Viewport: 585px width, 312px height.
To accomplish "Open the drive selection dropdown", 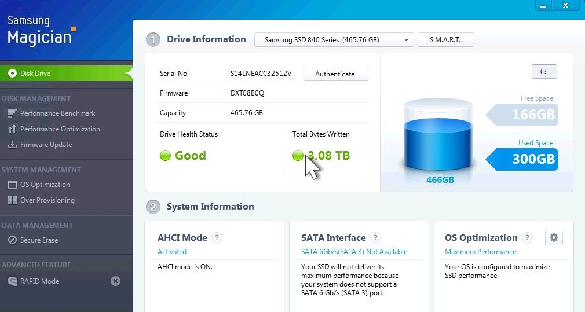I will (x=334, y=40).
